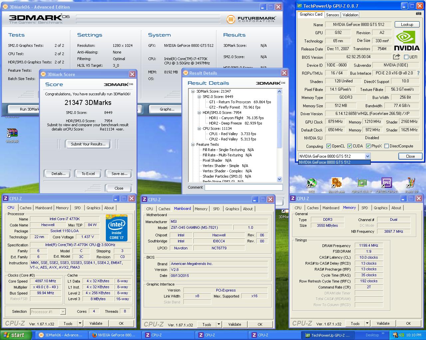Toggle the PhysX checkbox
The height and width of the screenshot is (340, 426).
coord(368,146)
